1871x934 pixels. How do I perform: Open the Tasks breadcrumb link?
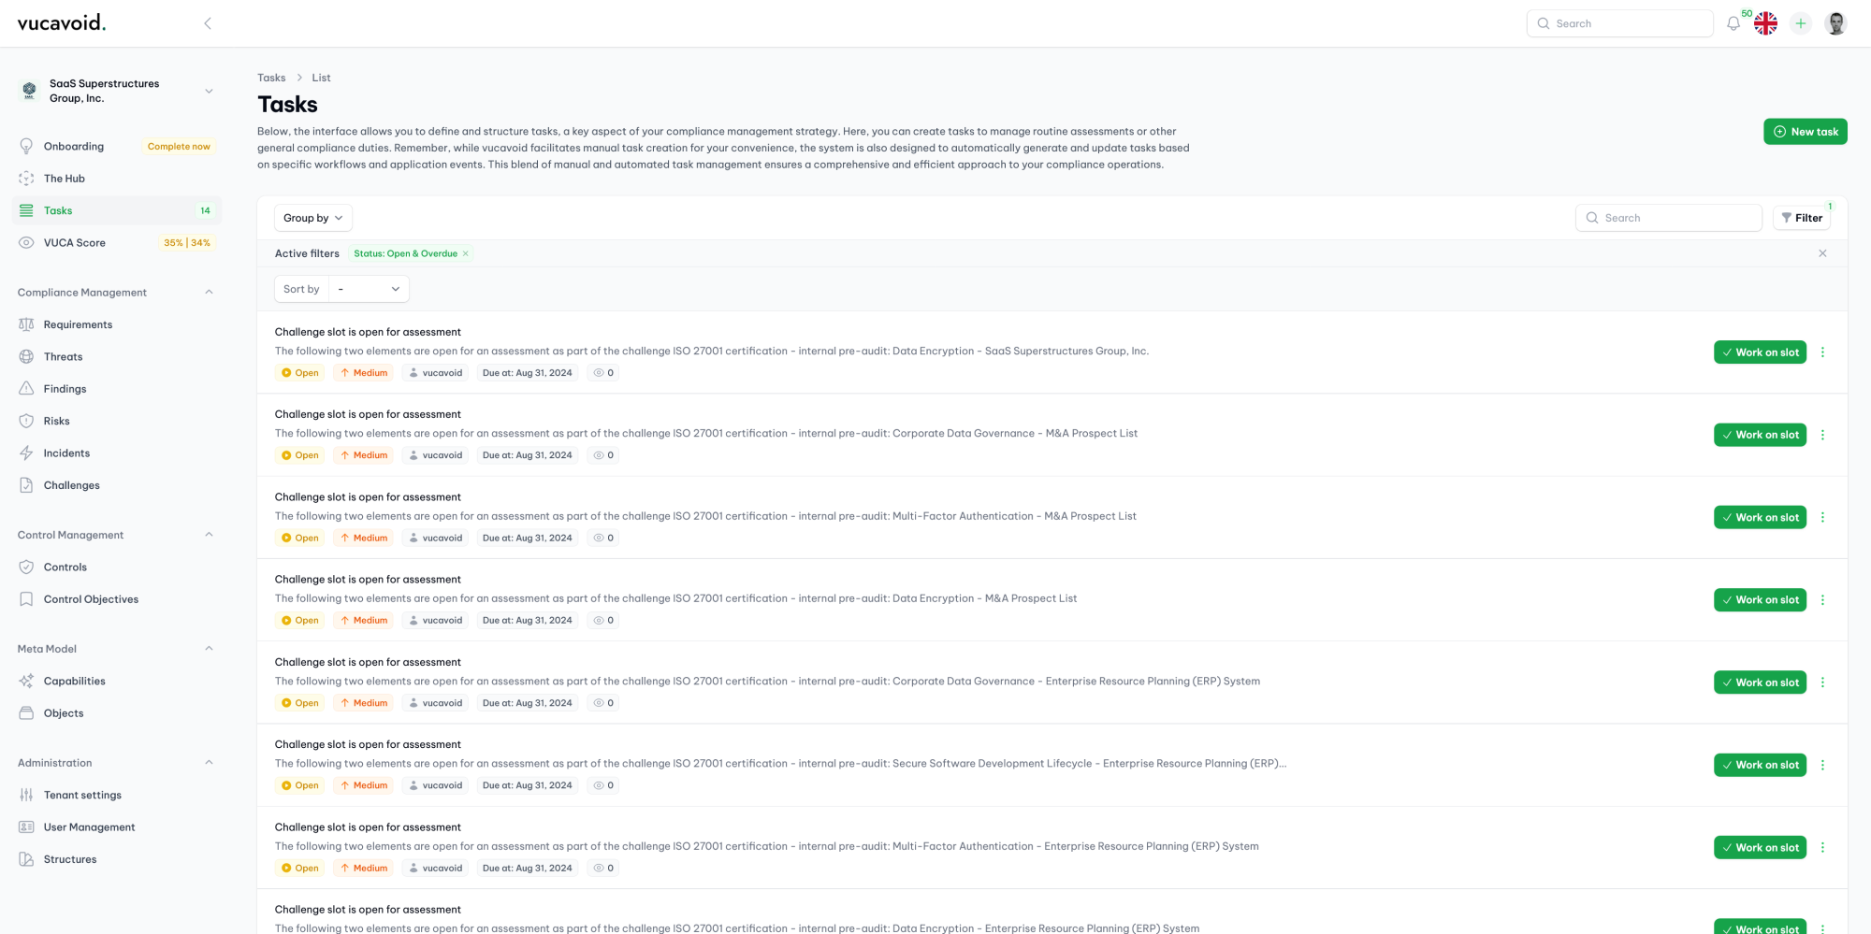click(x=271, y=78)
